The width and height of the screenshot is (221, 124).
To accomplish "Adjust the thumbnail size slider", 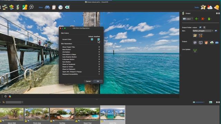I will click(200, 102).
